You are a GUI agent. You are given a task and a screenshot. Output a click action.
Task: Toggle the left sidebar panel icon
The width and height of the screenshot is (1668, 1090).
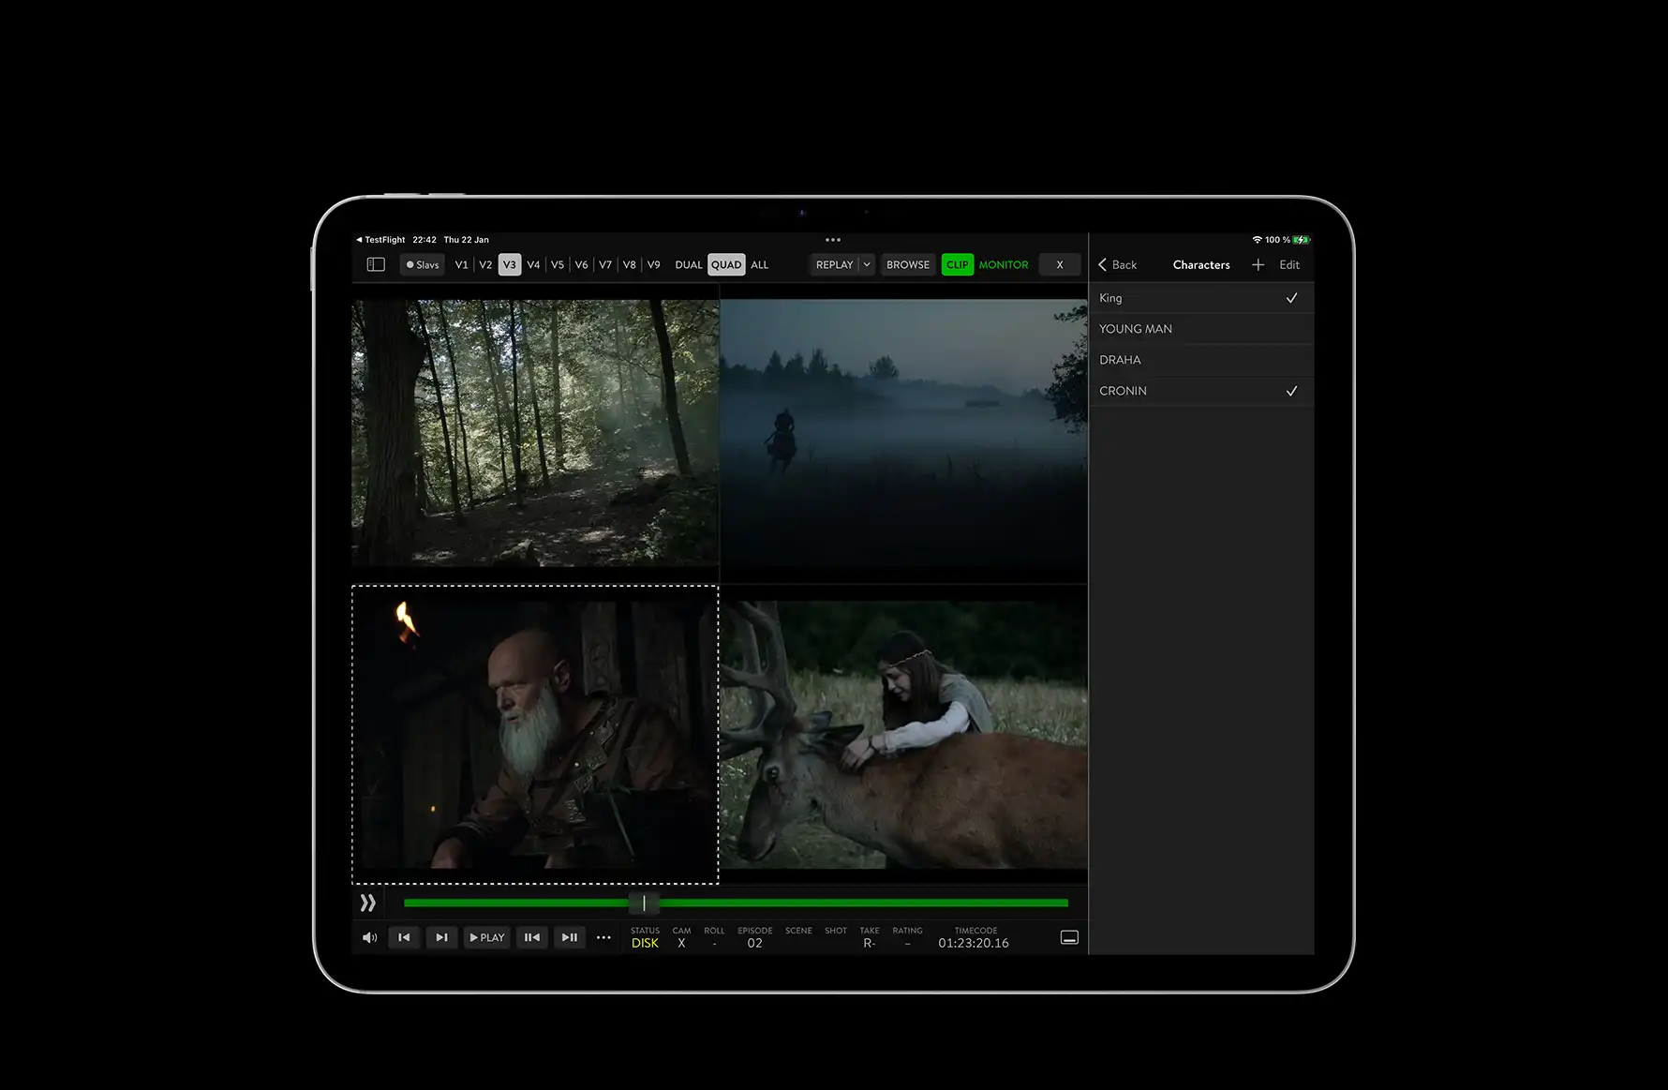coord(376,265)
